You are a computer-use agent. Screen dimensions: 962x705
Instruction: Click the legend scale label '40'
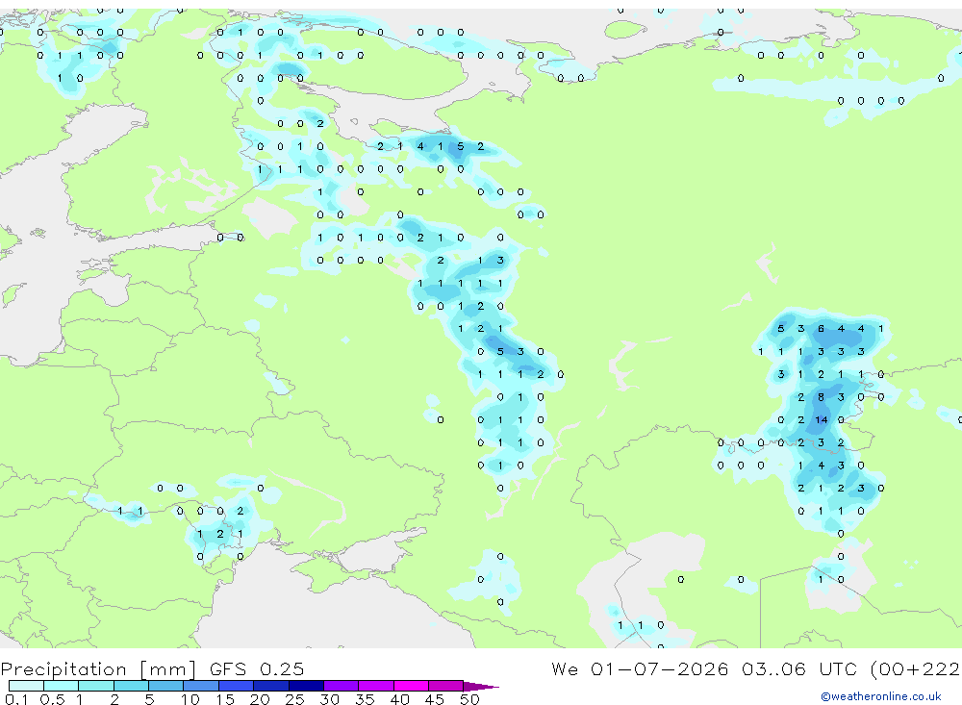pos(400,699)
